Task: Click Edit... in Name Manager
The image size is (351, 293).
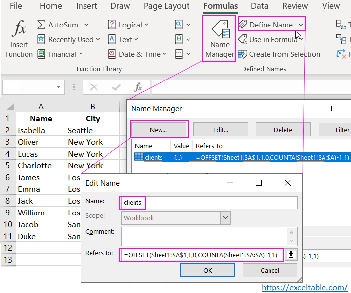Action: click(x=221, y=130)
